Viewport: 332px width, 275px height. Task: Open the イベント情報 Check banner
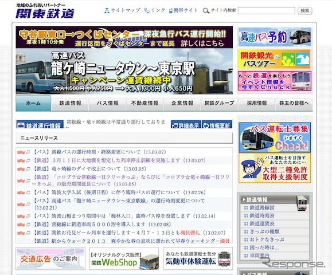275,81
